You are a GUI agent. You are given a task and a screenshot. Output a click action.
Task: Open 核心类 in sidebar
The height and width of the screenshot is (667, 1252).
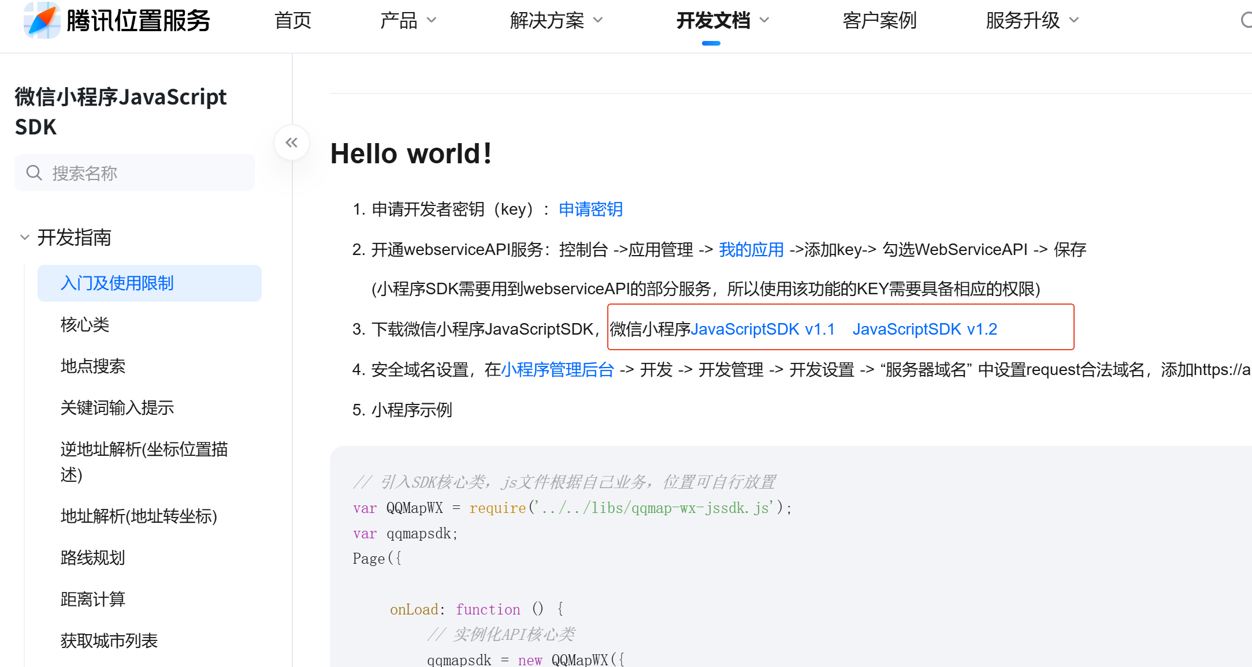tap(85, 325)
